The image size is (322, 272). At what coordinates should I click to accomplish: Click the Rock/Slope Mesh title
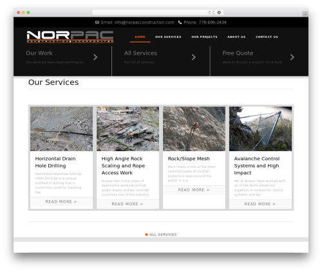(x=189, y=159)
